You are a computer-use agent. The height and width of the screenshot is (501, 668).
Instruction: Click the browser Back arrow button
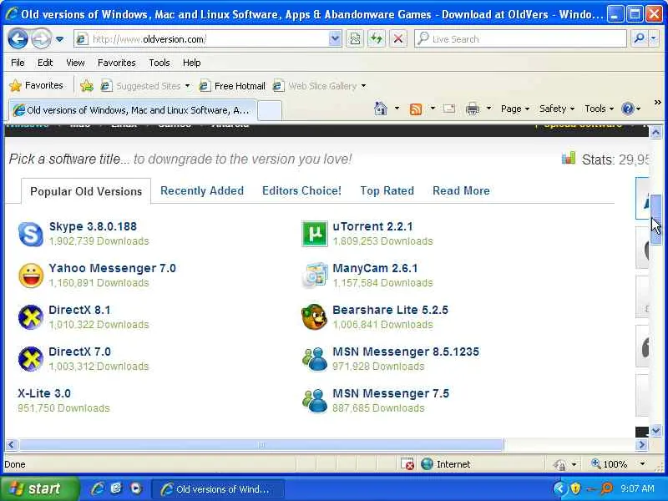(x=18, y=39)
